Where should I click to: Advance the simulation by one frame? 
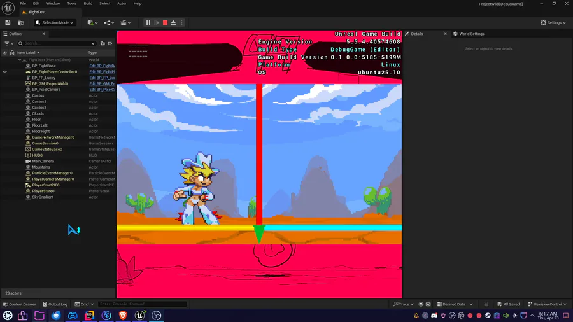coord(157,23)
